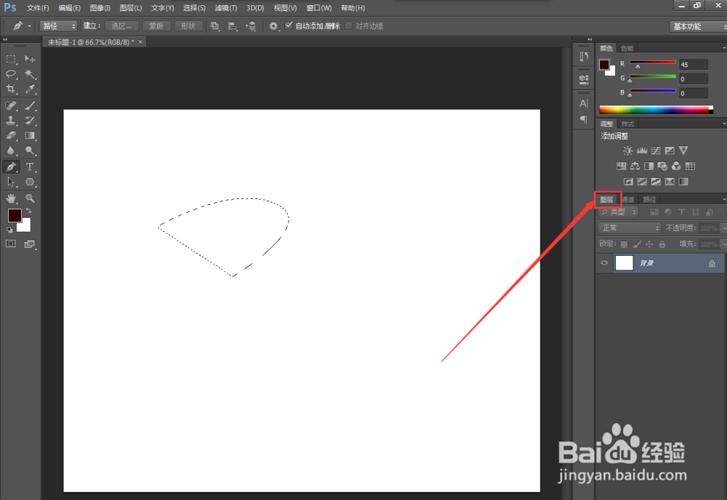Select the Zoom tool
The image size is (727, 500).
tap(30, 198)
